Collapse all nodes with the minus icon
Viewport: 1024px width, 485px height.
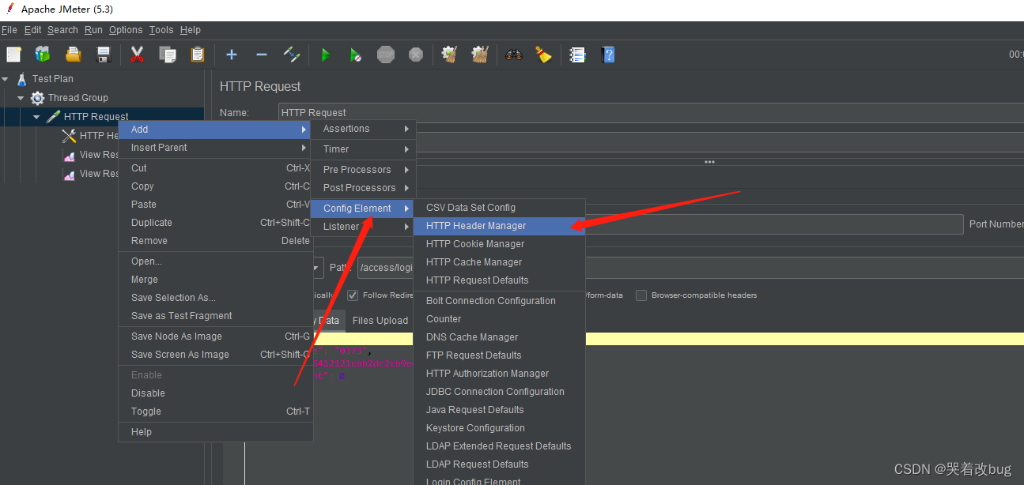[x=261, y=55]
